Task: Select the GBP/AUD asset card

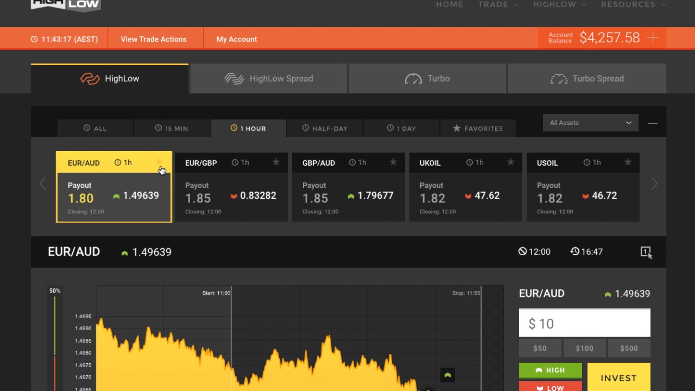Action: pos(349,187)
